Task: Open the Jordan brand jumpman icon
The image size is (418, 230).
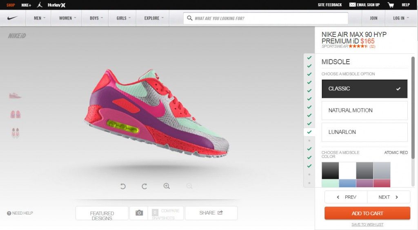Action: point(40,5)
